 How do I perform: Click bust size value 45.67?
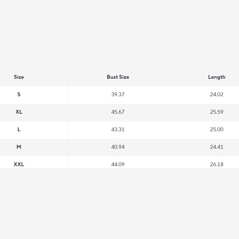point(118,112)
